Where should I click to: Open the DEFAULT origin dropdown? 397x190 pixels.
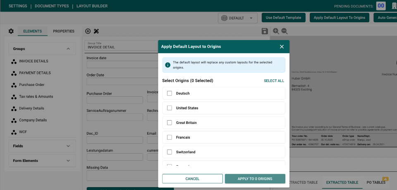tap(238, 18)
